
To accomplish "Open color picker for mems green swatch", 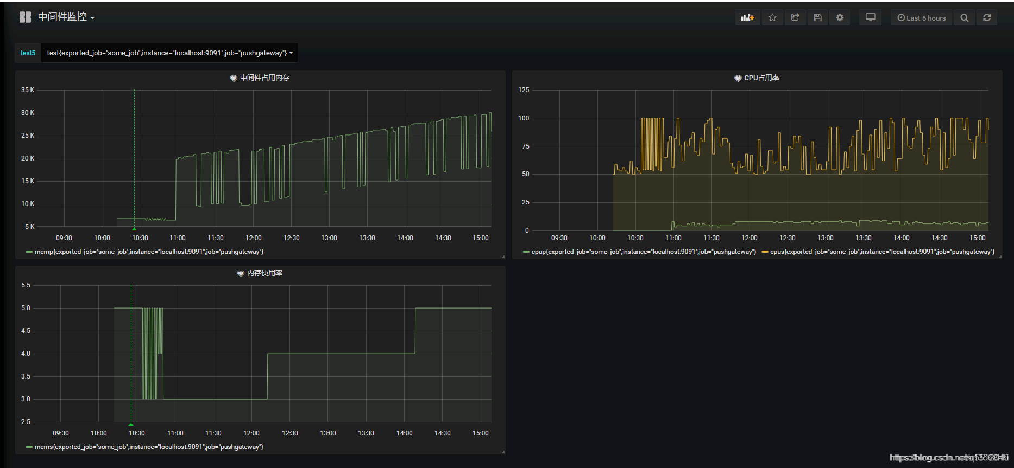I will pos(29,447).
